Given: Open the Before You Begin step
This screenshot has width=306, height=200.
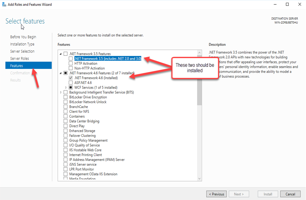Looking at the screenshot, I should [23, 37].
